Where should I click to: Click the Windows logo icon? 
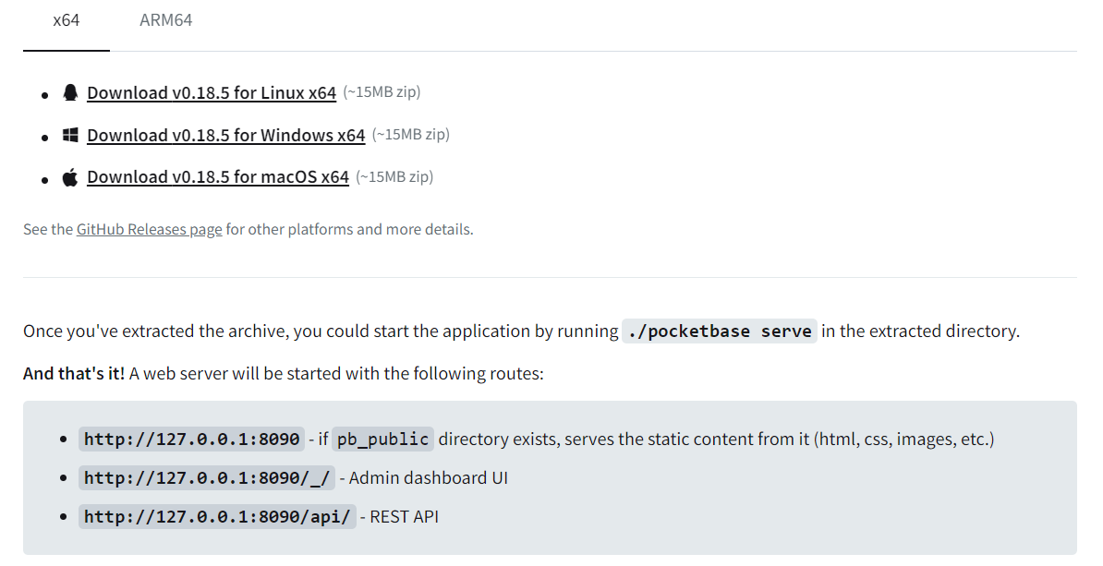pos(70,135)
